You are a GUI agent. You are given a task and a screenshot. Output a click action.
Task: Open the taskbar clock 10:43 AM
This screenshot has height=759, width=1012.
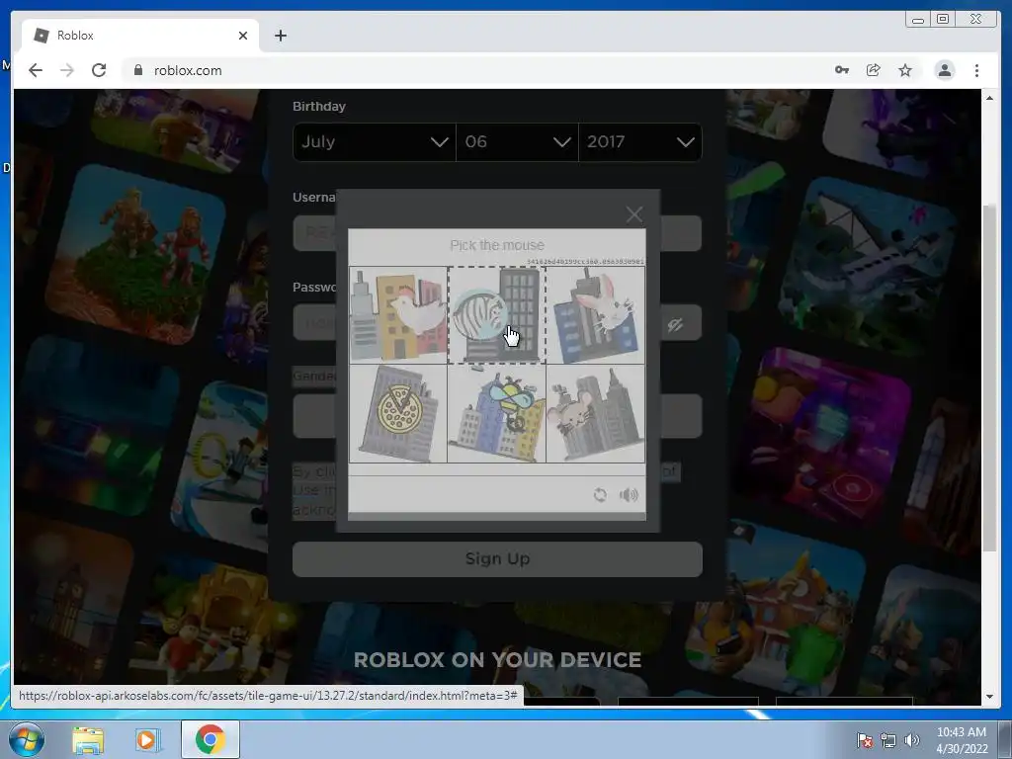(x=962, y=739)
